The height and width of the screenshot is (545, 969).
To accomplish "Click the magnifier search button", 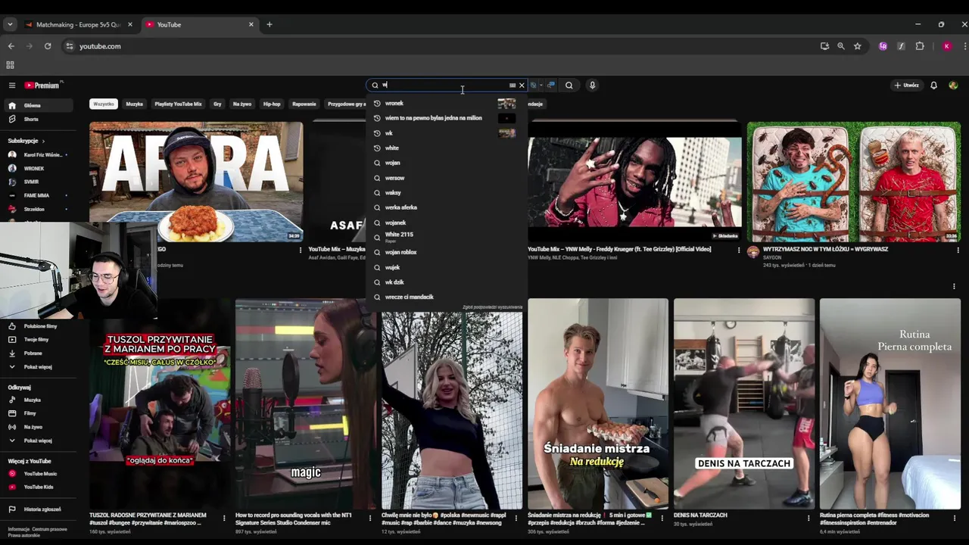I will point(569,86).
